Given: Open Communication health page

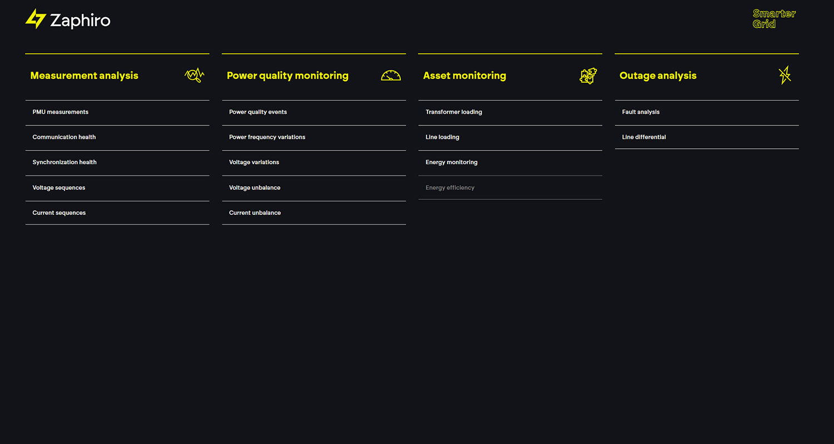Looking at the screenshot, I should click(x=64, y=137).
